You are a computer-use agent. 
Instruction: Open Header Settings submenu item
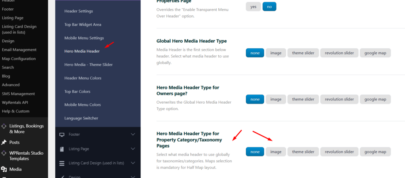pos(79,11)
